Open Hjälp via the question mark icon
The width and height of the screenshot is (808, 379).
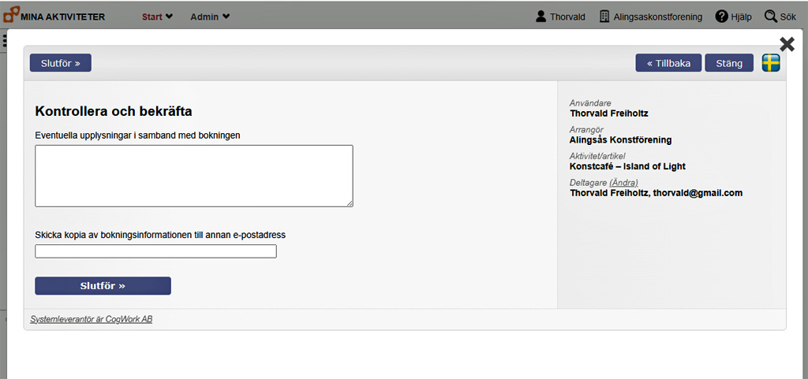pos(721,17)
